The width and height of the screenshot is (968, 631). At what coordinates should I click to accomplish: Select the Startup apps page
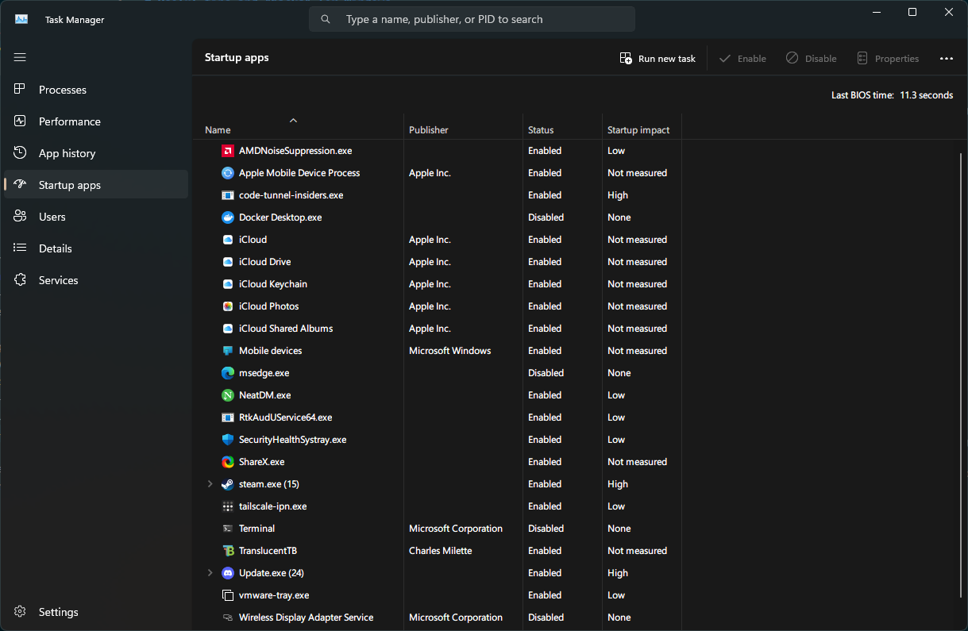coord(96,185)
